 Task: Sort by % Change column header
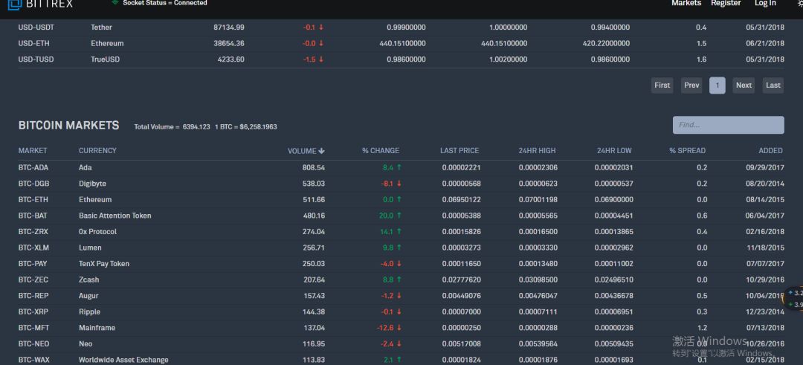pyautogui.click(x=381, y=150)
